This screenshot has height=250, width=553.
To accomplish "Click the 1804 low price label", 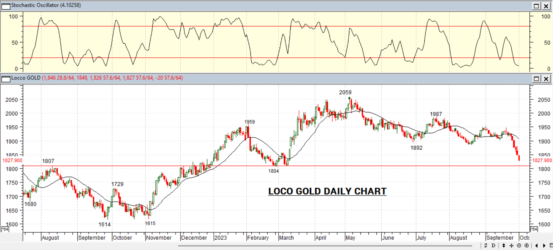I will pos(274,171).
